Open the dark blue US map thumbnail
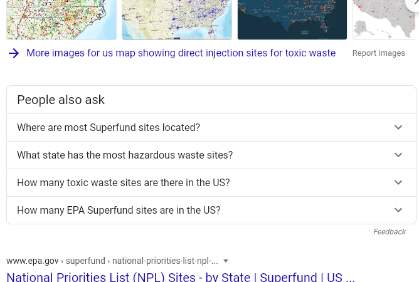Image resolution: width=419 pixels, height=282 pixels. pos(292,20)
